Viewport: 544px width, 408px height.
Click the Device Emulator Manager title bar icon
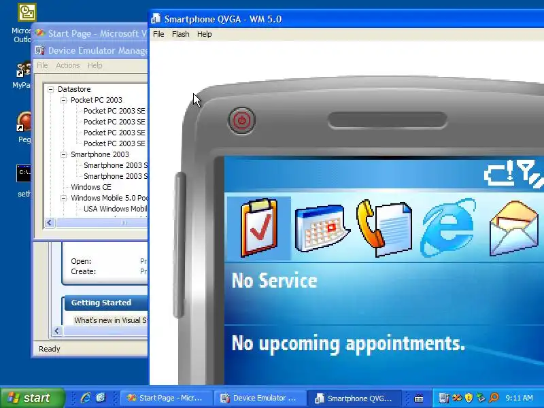pyautogui.click(x=40, y=50)
